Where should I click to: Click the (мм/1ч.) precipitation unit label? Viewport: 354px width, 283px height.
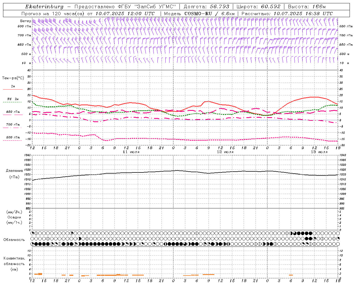14,222
